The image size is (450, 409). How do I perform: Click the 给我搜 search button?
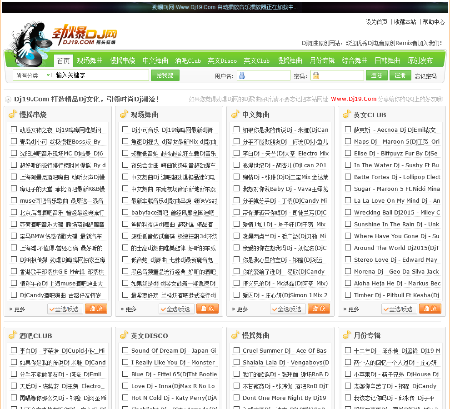[165, 75]
